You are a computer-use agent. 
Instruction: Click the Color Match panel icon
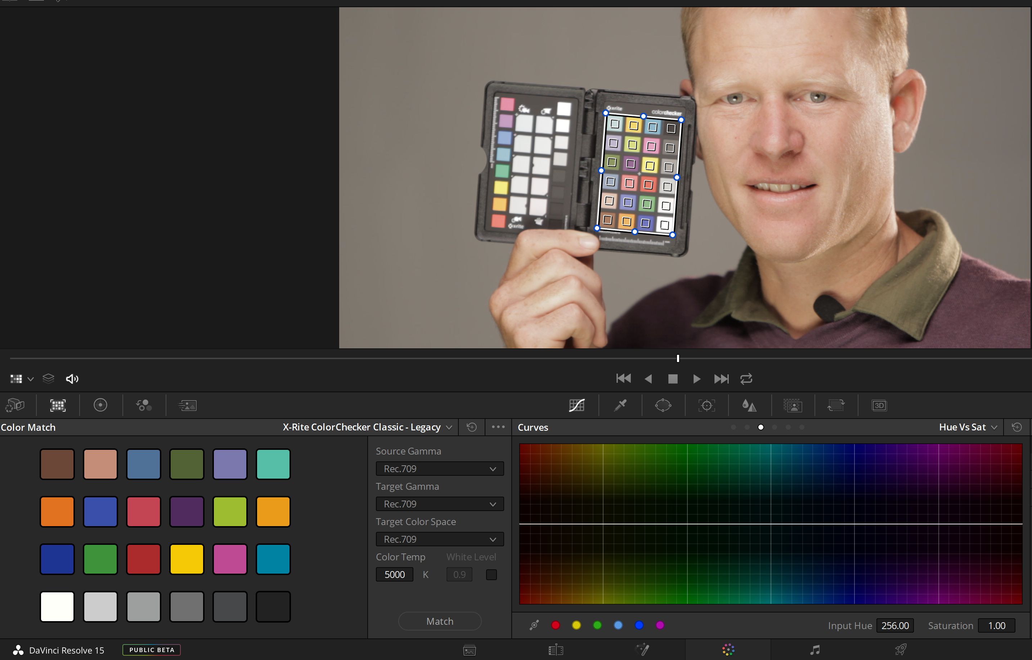click(x=58, y=405)
